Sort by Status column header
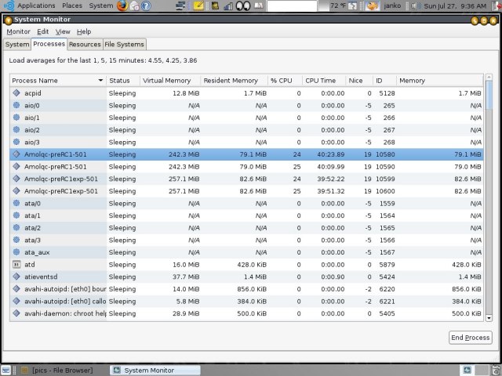This screenshot has height=376, width=502. pos(123,81)
